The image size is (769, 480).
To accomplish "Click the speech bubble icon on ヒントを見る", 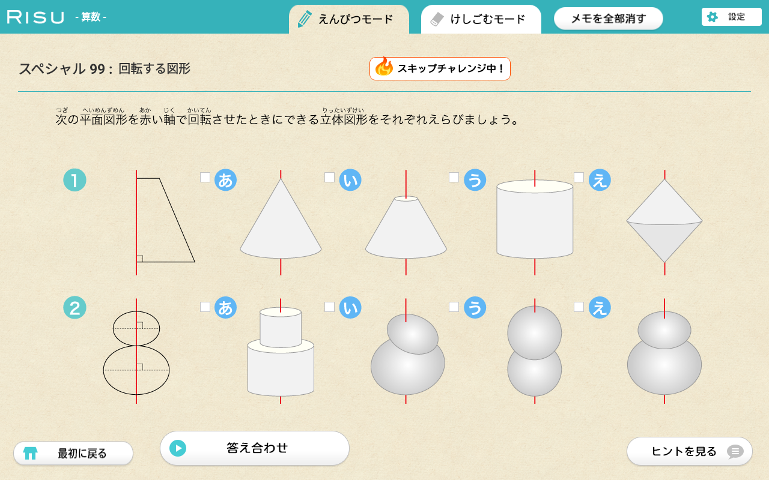I will 735,451.
